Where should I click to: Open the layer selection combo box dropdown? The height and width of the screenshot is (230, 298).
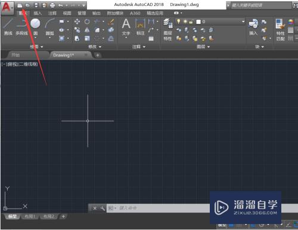click(243, 21)
